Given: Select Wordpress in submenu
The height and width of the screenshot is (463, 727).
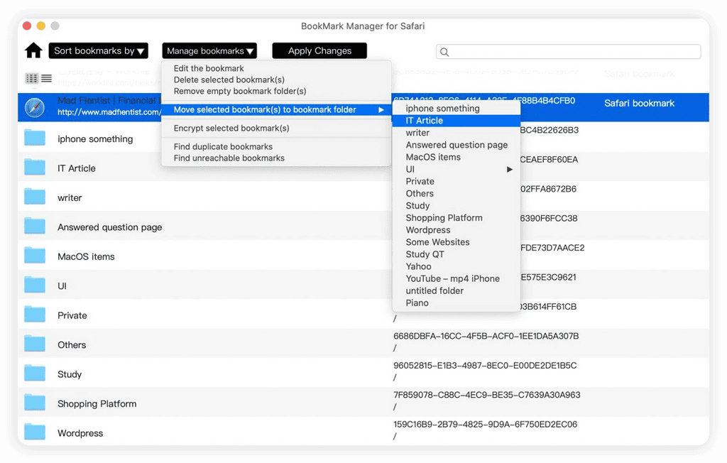Looking at the screenshot, I should (x=457, y=229).
